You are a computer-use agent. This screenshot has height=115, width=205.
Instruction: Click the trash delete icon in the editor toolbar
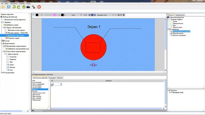(x=124, y=15)
